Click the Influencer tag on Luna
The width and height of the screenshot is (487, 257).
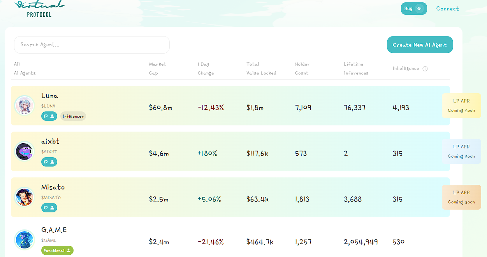(73, 116)
